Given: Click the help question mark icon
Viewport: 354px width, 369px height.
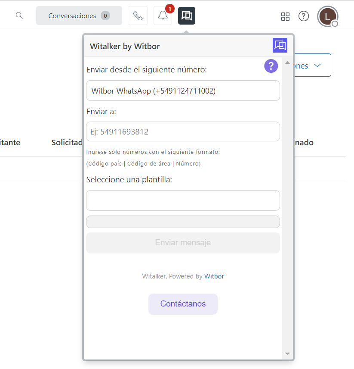Looking at the screenshot, I should click(303, 16).
